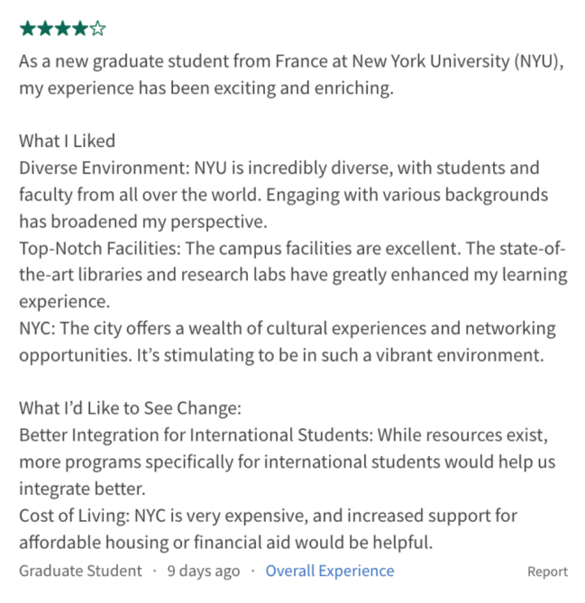Image resolution: width=585 pixels, height=603 pixels.
Task: Click the 'Diverse Environment' paragraph text
Action: [x=279, y=168]
